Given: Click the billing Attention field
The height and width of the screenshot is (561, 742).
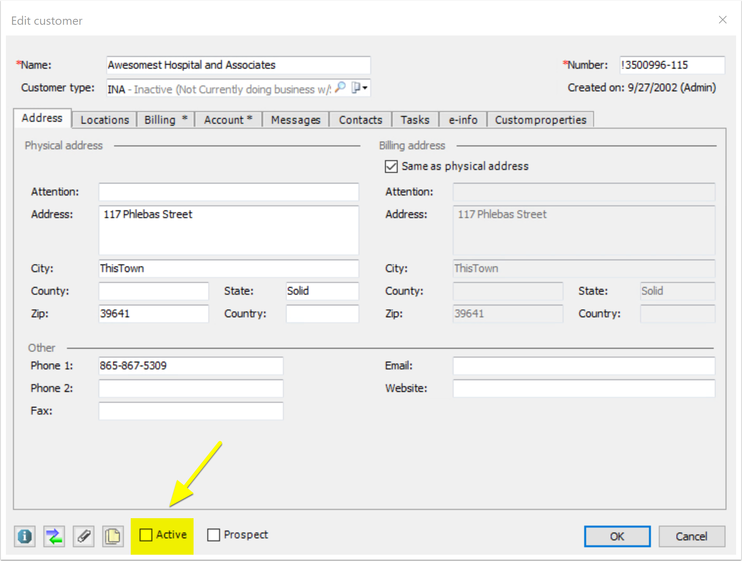Looking at the screenshot, I should tap(584, 192).
